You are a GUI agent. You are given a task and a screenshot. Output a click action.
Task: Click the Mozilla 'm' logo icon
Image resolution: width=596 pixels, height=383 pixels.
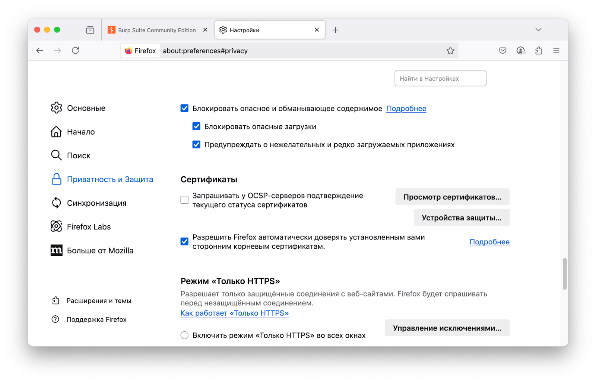click(x=56, y=250)
